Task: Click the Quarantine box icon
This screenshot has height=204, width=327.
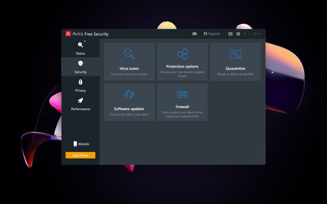Action: [x=235, y=54]
